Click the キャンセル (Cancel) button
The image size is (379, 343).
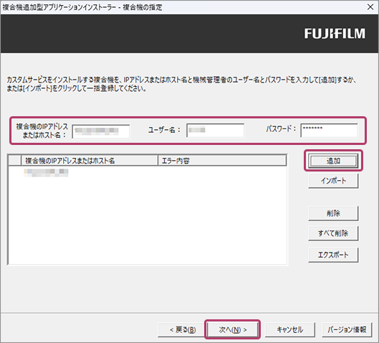pyautogui.click(x=290, y=329)
